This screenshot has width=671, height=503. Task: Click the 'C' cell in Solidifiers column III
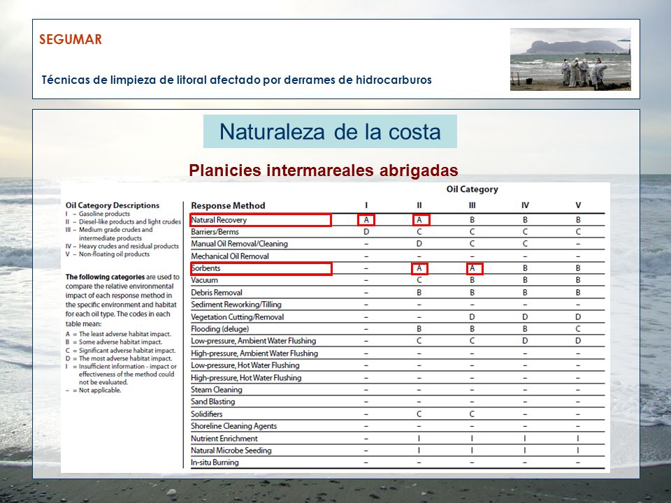click(472, 414)
